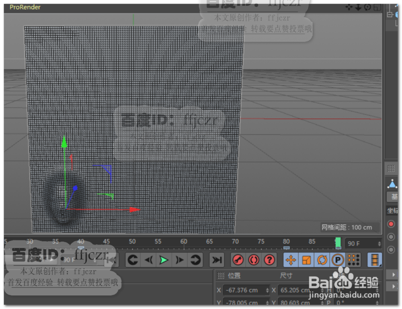Jump to the end of animation
This screenshot has height=309, width=402.
tap(217, 260)
